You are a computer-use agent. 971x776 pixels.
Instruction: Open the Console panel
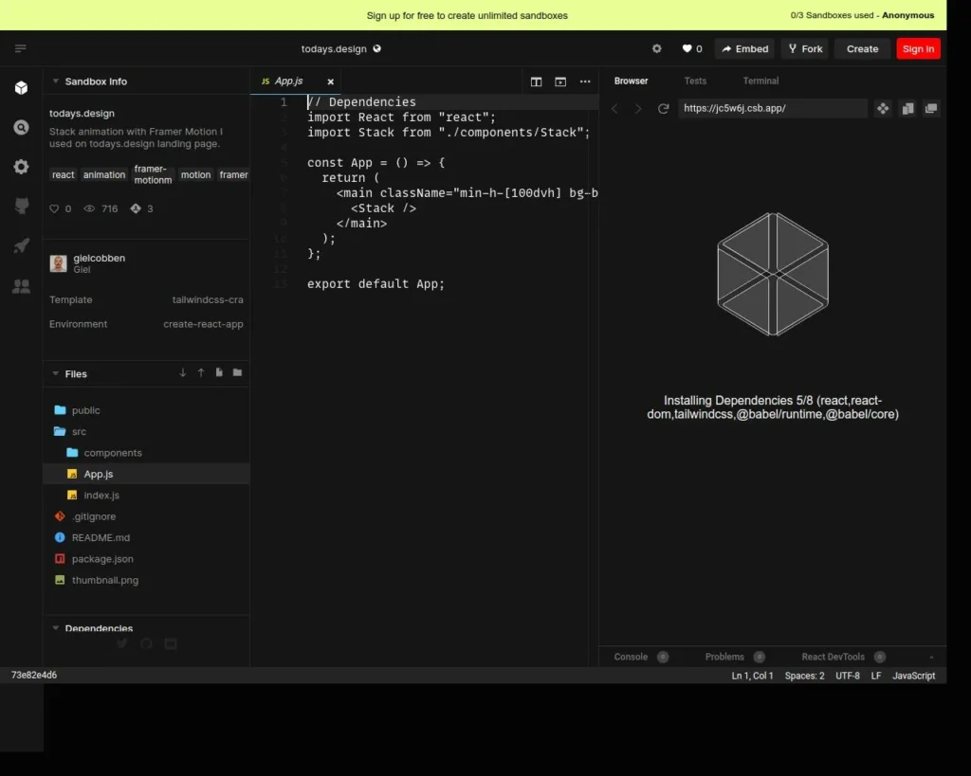click(x=641, y=657)
